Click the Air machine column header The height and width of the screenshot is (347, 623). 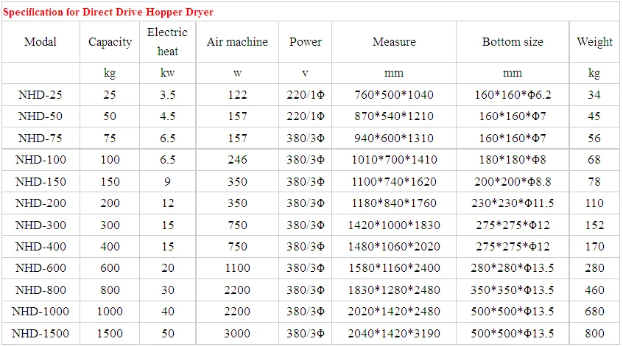(x=237, y=42)
